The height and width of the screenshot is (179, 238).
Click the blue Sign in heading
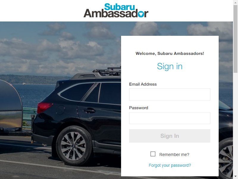tap(170, 66)
